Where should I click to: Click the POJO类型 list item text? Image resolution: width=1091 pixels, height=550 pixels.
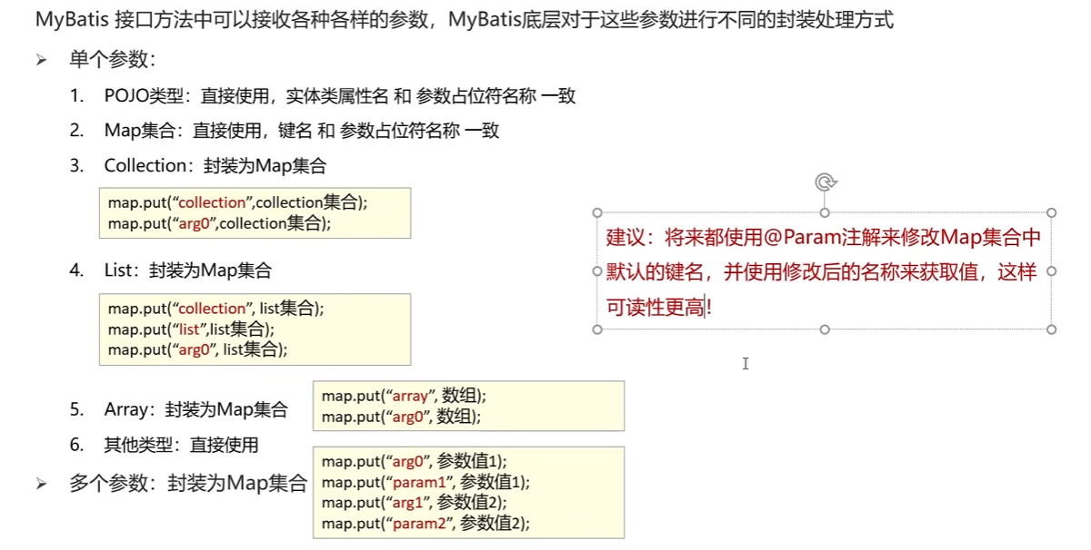[x=340, y=96]
